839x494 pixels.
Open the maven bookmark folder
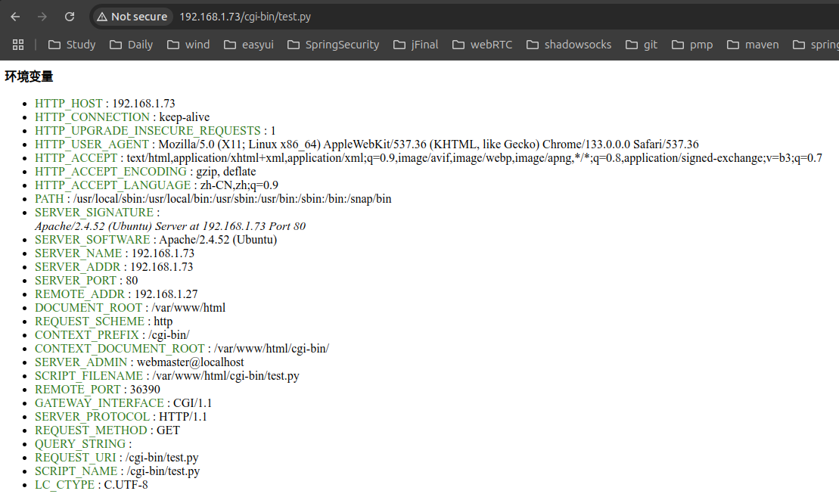coord(753,45)
